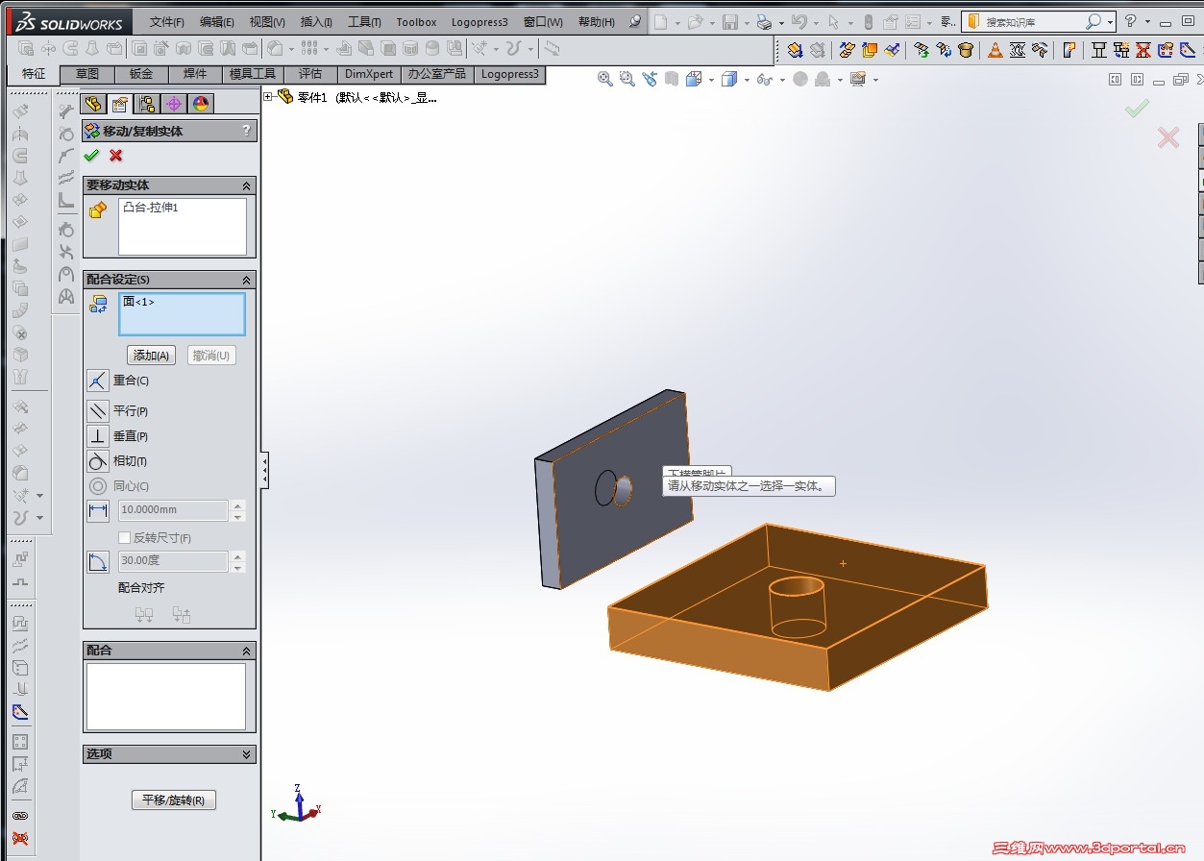Select 面<1> in mate settings list
Viewport: 1204px width, 861px height.
[x=139, y=302]
